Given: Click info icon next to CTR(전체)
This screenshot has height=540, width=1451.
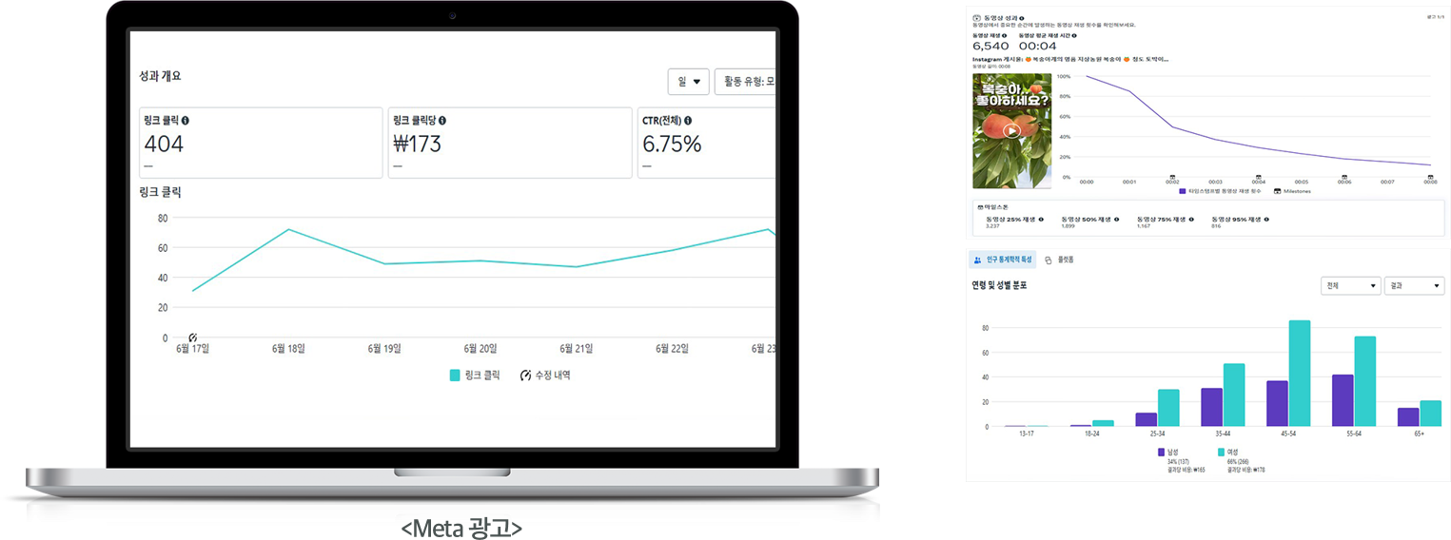Looking at the screenshot, I should tap(688, 121).
